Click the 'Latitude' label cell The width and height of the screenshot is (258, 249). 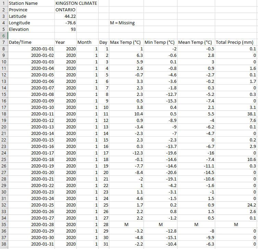click(31, 16)
